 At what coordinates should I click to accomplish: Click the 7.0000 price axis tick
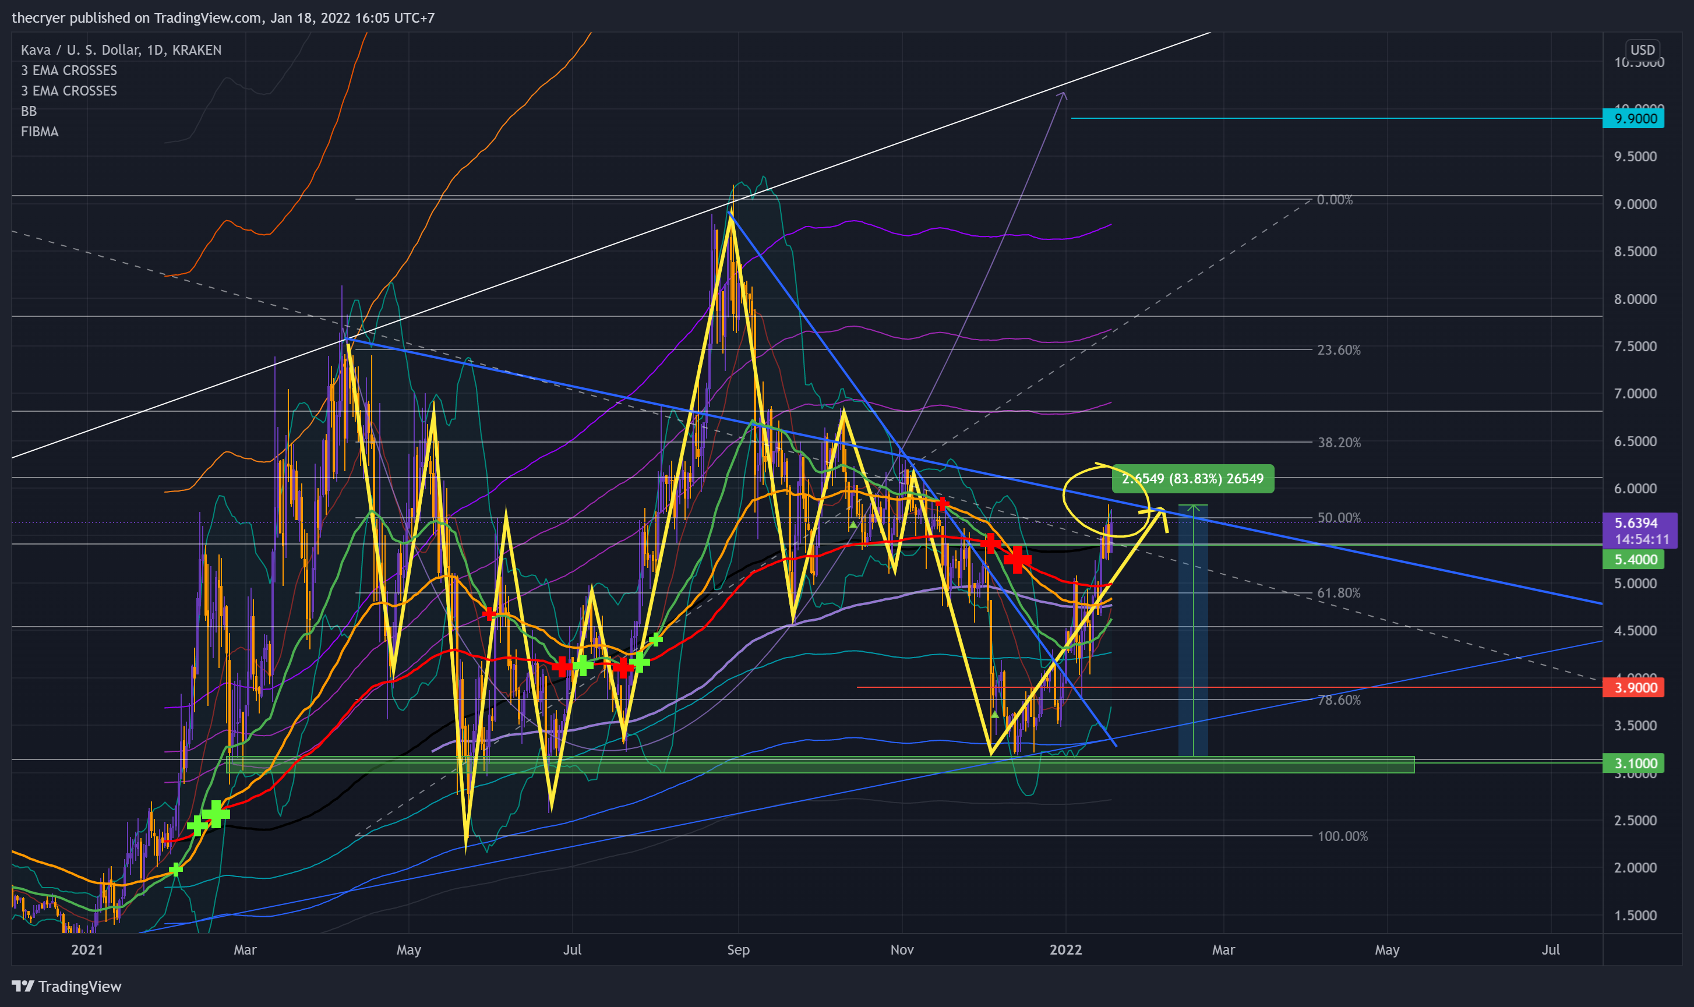coord(1636,394)
